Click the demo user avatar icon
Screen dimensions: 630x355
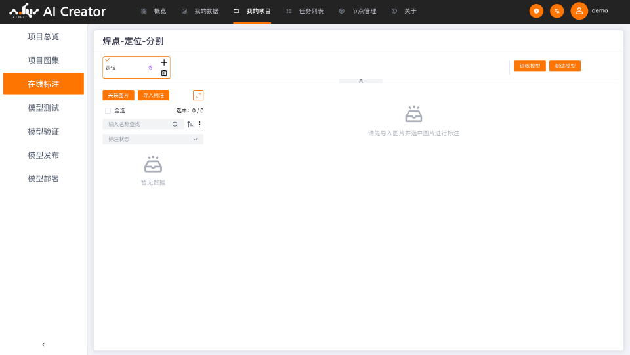[x=579, y=11]
